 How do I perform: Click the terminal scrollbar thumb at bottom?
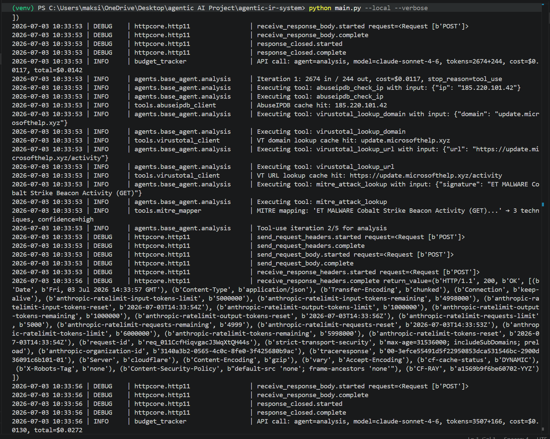[x=543, y=429]
